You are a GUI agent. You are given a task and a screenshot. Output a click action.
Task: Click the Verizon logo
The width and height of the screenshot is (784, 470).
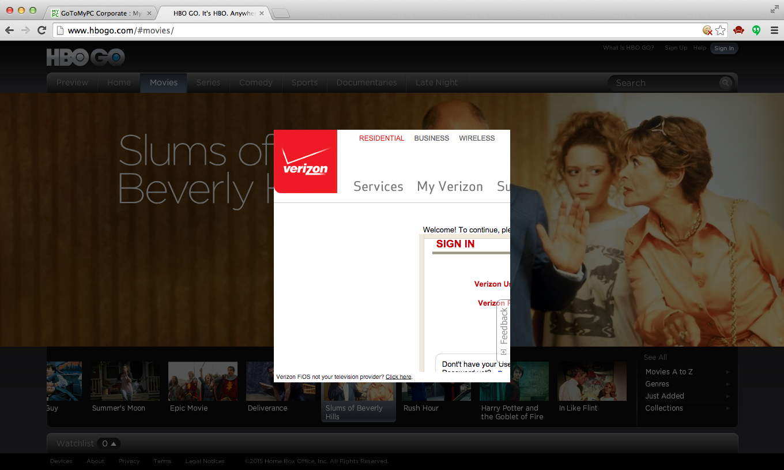(306, 161)
